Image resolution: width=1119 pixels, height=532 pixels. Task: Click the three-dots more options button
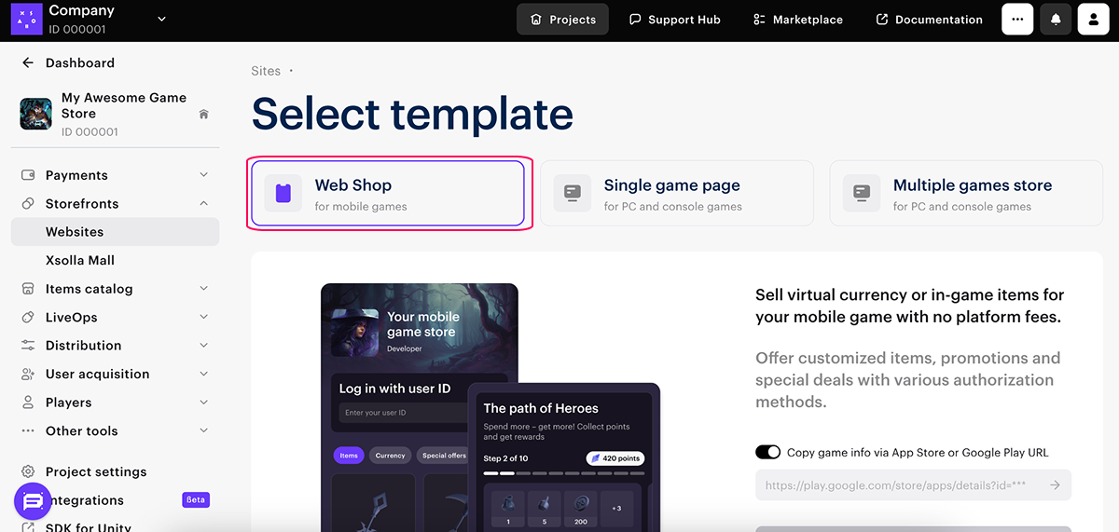(x=1017, y=20)
